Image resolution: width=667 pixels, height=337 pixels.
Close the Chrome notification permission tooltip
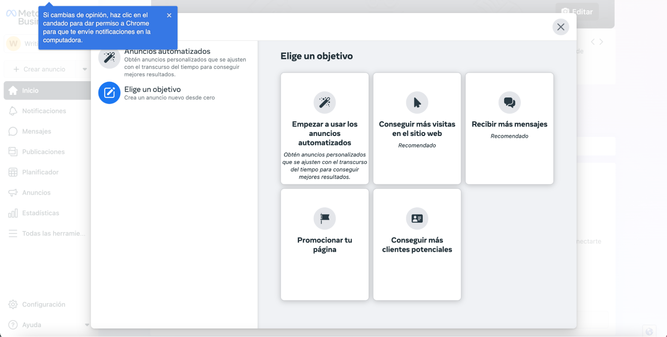[169, 15]
